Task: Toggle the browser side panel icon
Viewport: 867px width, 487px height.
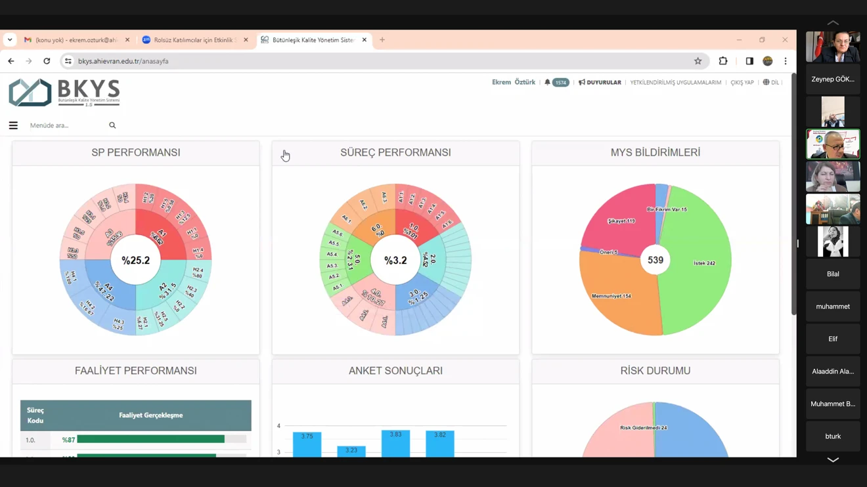Action: click(x=749, y=61)
